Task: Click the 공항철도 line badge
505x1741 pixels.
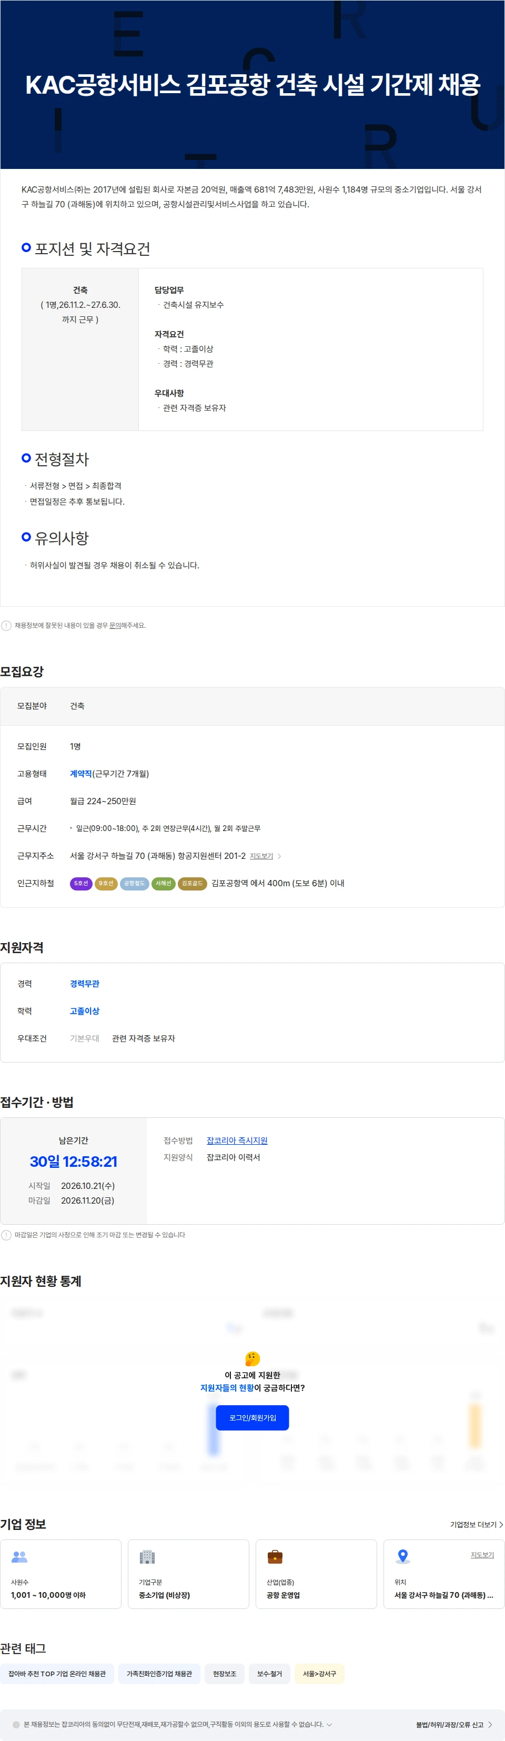Action: click(x=134, y=883)
